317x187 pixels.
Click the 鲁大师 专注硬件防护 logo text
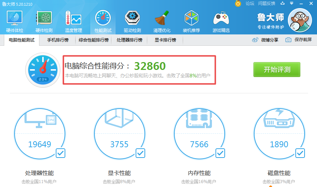pos(270,21)
